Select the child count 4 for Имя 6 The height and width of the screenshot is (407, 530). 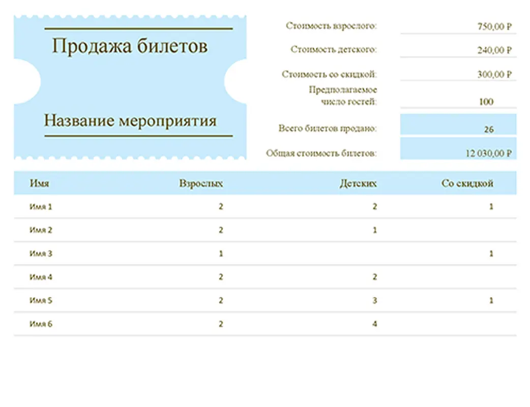pos(374,324)
